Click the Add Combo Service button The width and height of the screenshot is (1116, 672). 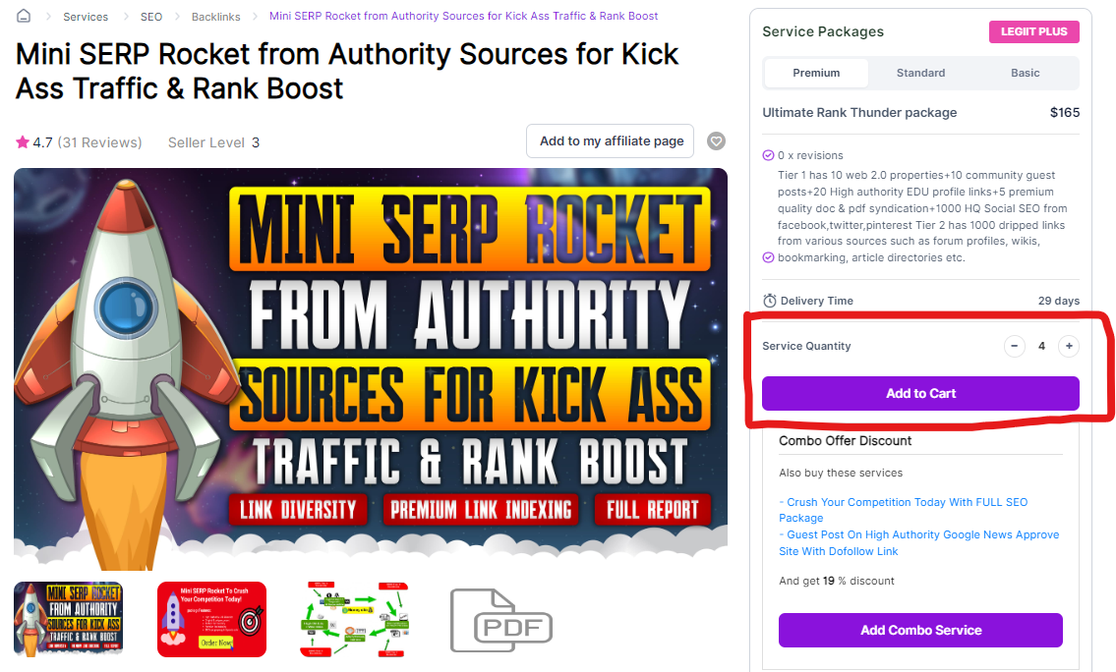pos(920,630)
